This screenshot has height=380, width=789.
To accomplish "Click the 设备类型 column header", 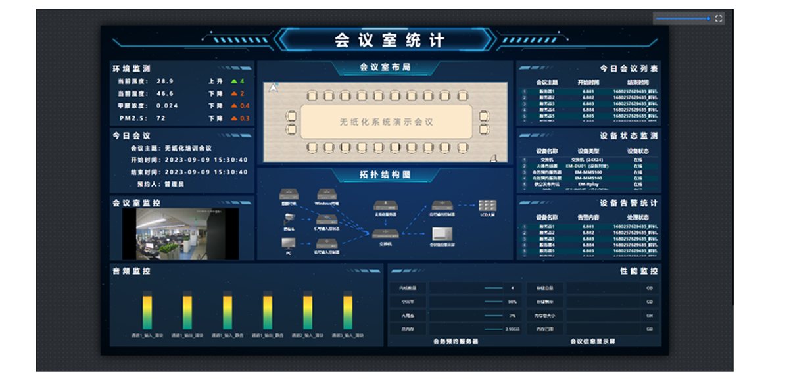I will (588, 151).
